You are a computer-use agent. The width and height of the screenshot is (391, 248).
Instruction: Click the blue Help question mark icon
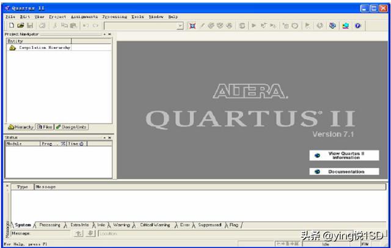click(358, 26)
